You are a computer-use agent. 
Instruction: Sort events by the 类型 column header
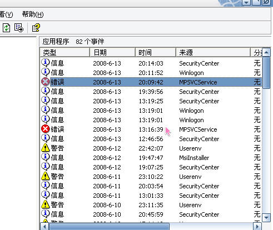tap(64, 52)
